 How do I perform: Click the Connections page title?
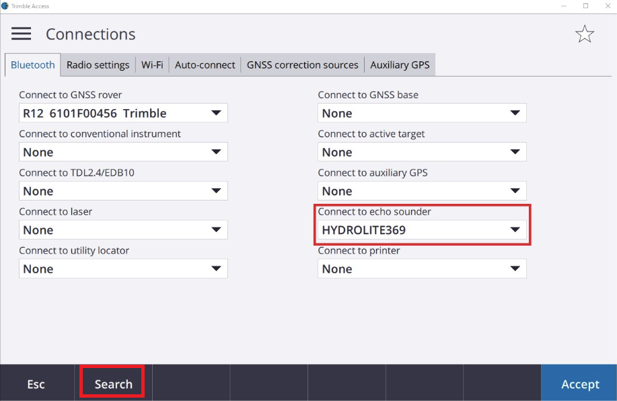91,34
